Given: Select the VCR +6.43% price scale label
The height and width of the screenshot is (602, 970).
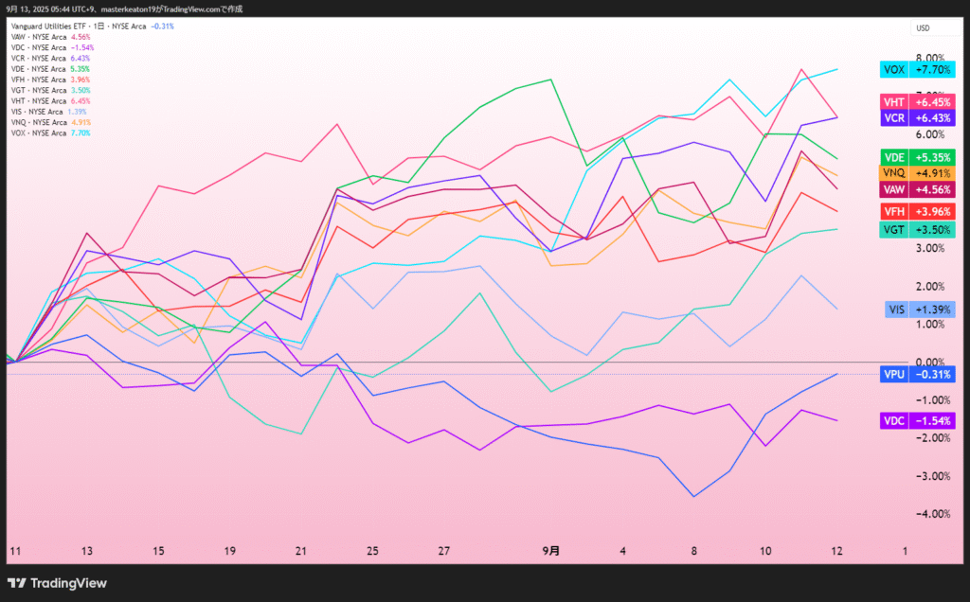Looking at the screenshot, I should pyautogui.click(x=917, y=118).
